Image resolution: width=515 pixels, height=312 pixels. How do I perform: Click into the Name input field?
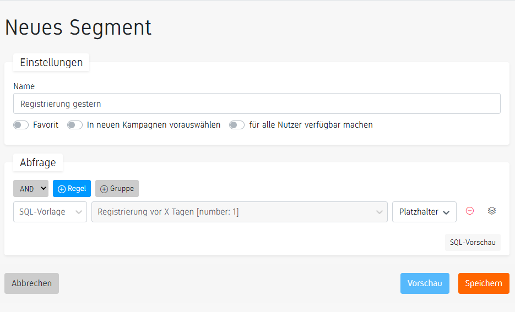click(257, 103)
